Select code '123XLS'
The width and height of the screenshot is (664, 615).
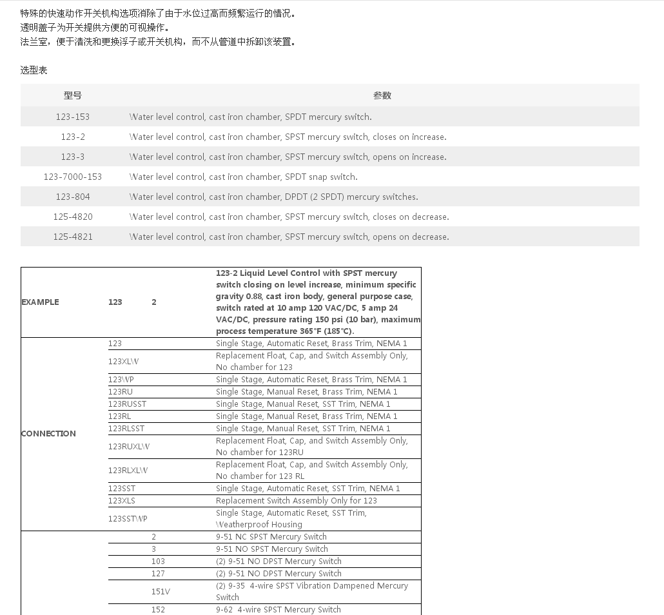pos(122,500)
